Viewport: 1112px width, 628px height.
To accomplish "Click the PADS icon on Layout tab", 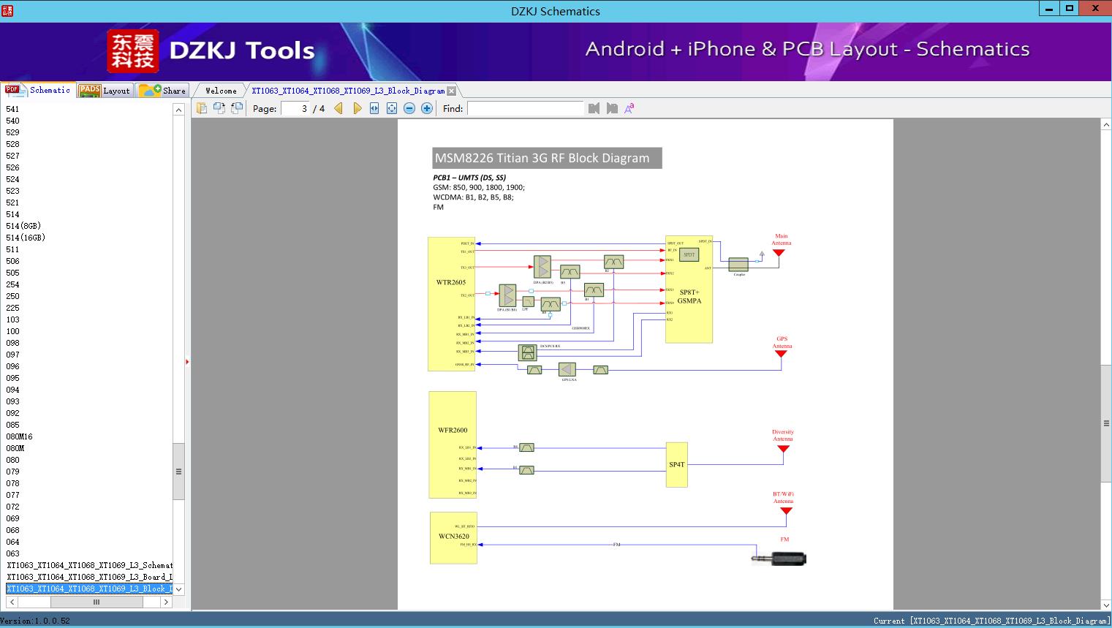I will (x=89, y=91).
